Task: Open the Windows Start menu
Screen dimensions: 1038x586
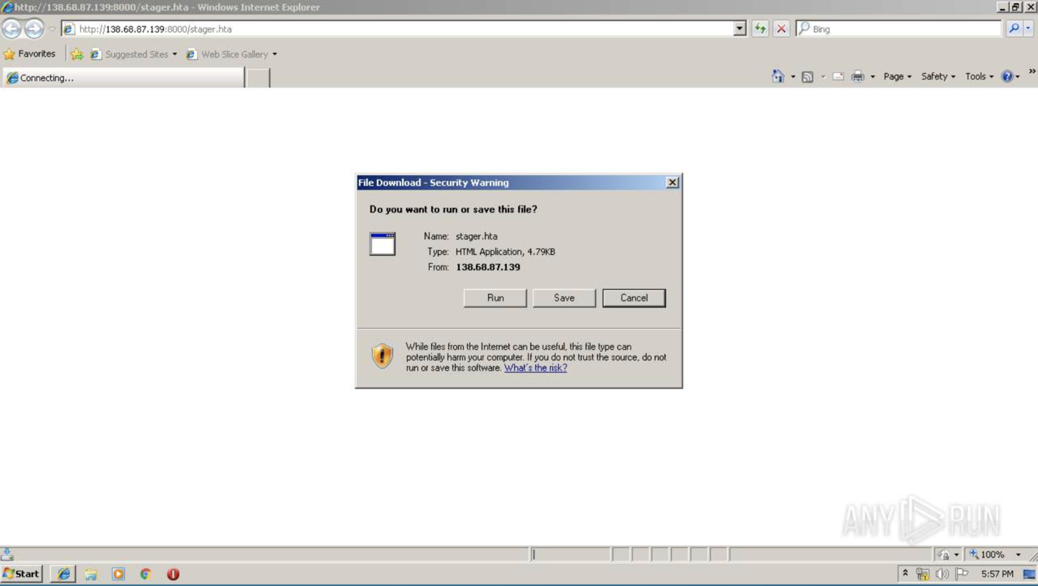Action: click(22, 574)
